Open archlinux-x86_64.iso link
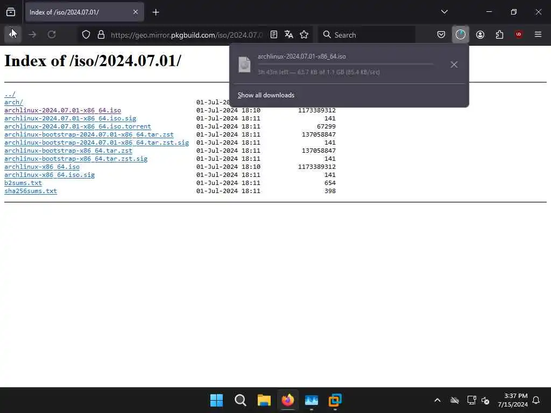This screenshot has height=413, width=551. [42, 167]
